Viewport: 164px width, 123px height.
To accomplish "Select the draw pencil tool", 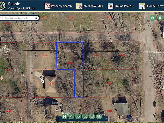I will coord(71,116).
